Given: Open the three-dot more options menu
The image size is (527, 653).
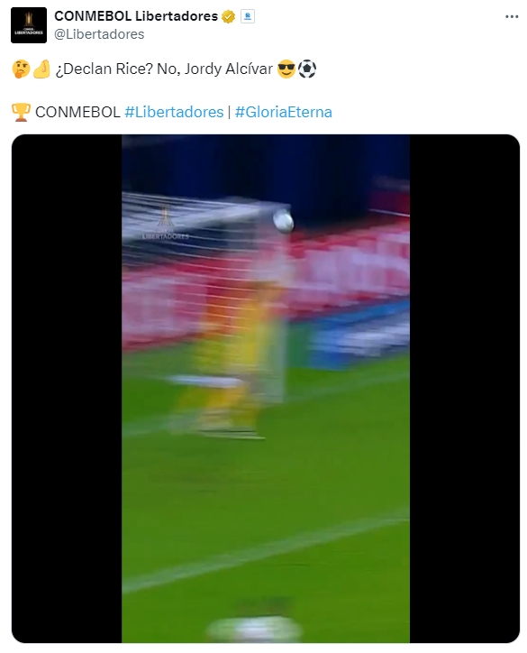Looking at the screenshot, I should coord(512,16).
